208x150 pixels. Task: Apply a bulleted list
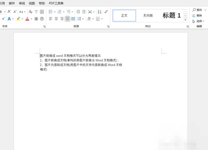pyautogui.click(x=51, y=12)
